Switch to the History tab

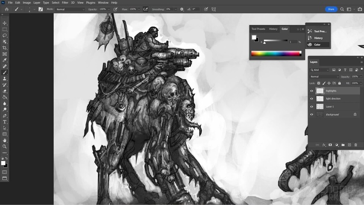pyautogui.click(x=273, y=29)
